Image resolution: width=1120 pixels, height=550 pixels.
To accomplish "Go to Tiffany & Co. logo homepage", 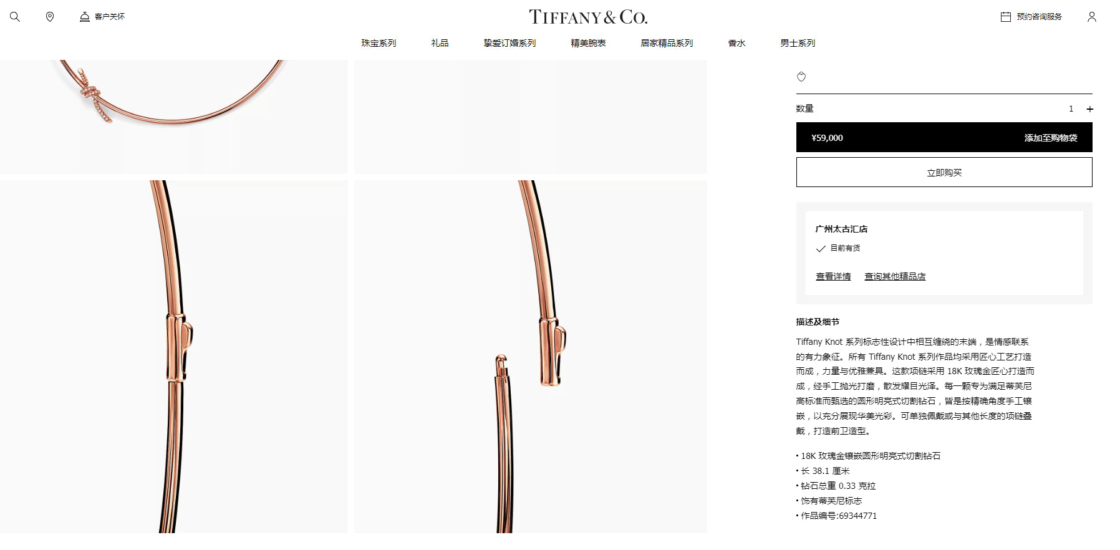I will pyautogui.click(x=587, y=17).
